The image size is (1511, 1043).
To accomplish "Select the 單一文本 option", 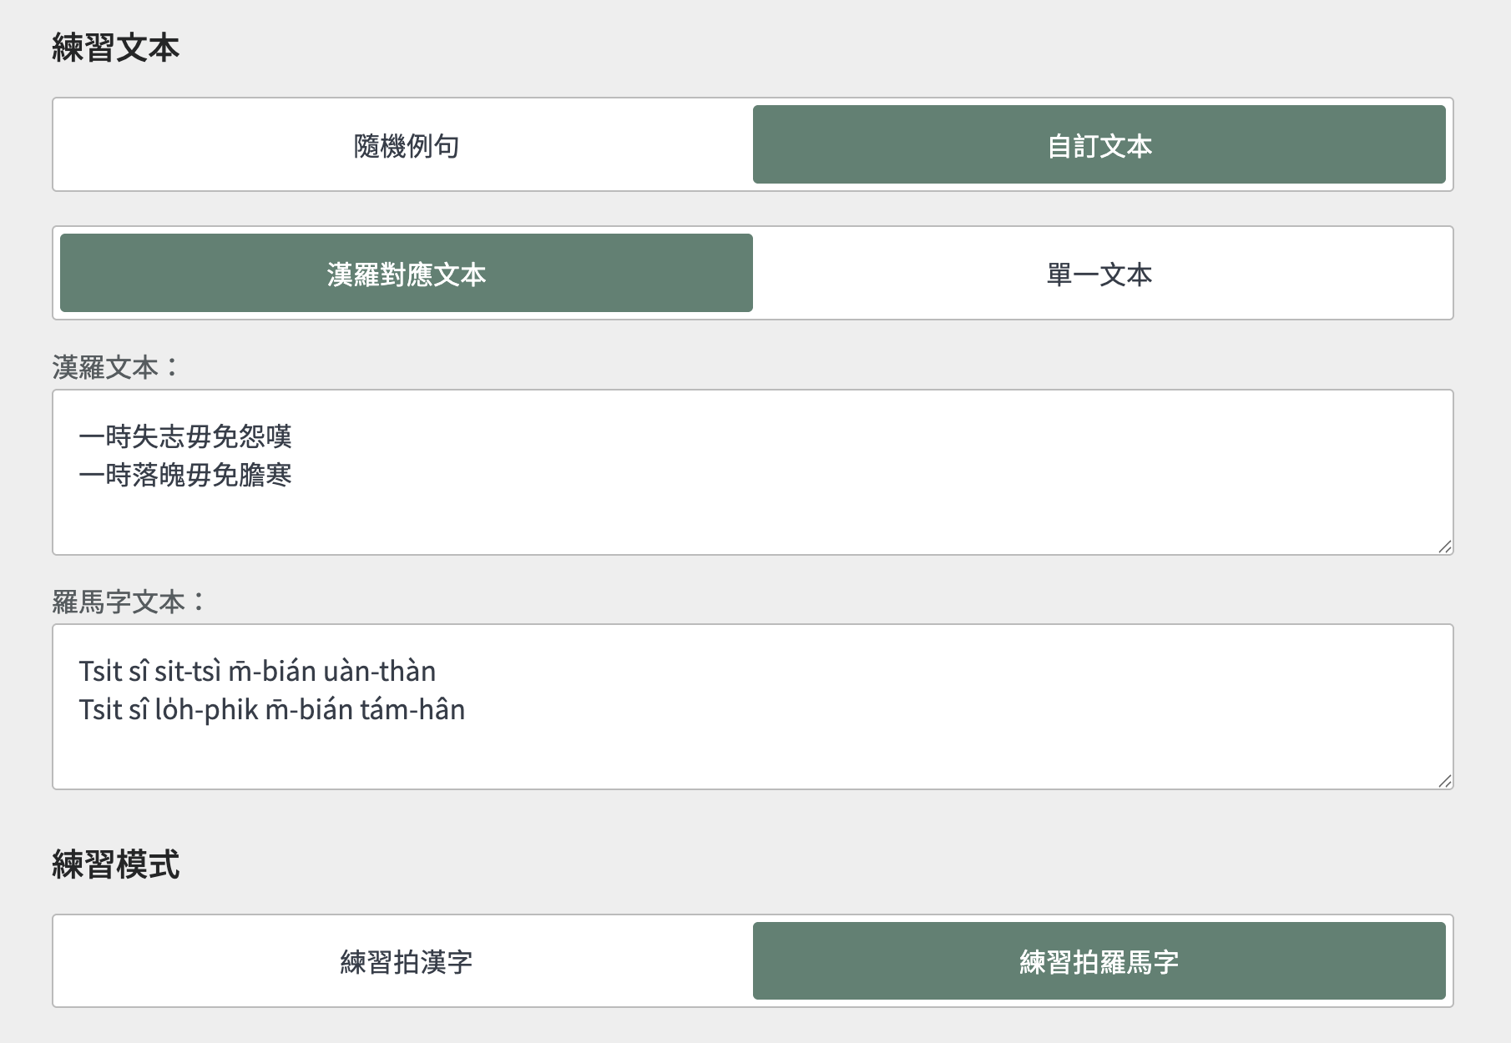I will [1099, 274].
